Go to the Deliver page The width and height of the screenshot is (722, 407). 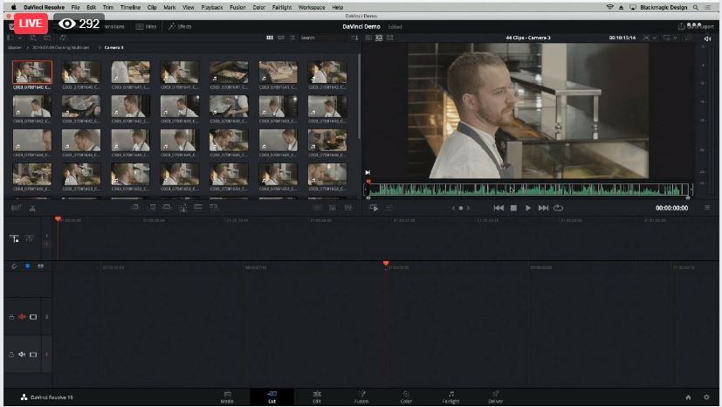(x=495, y=397)
